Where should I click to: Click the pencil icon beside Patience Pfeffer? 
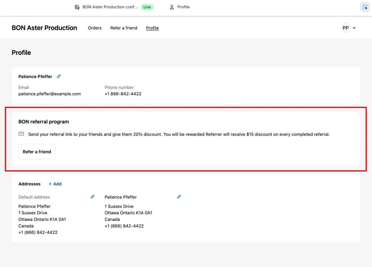[58, 76]
